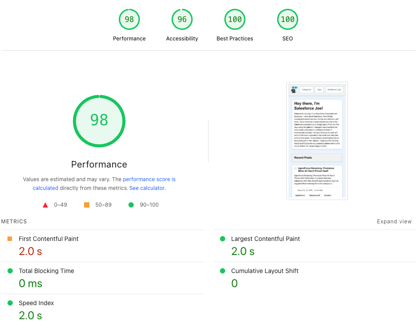Click the red 0–49 legend swatch
Viewport: 417px width, 328px height.
pos(45,204)
